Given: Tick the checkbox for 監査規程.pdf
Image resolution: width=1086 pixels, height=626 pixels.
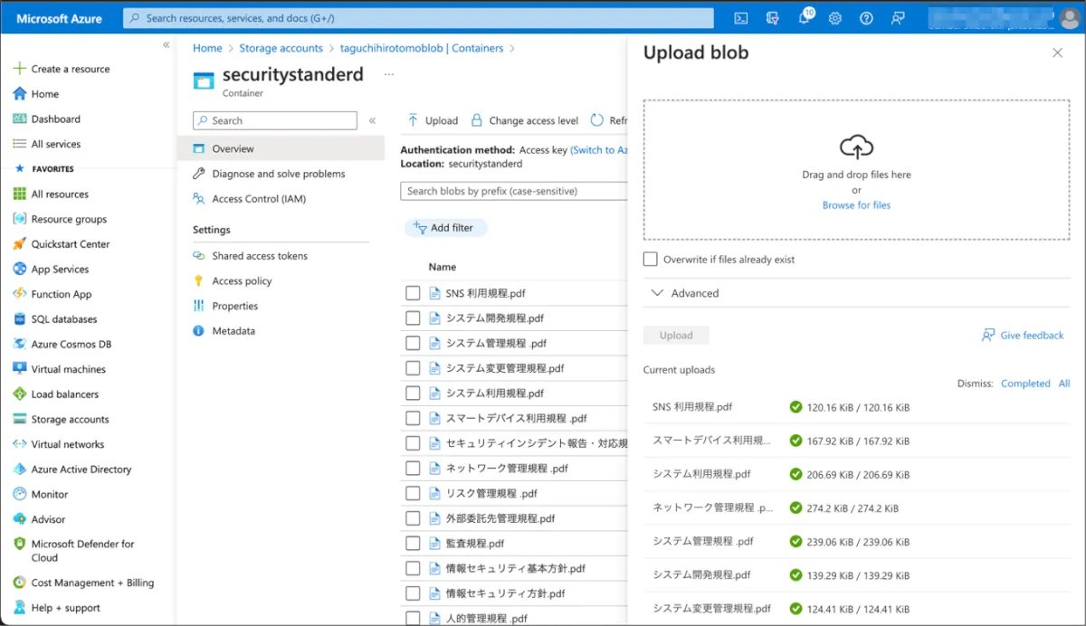Looking at the screenshot, I should 413,544.
